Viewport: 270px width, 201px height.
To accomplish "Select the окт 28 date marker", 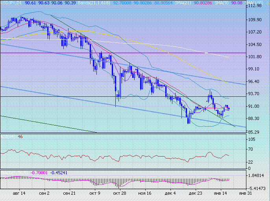I will 119,194.
